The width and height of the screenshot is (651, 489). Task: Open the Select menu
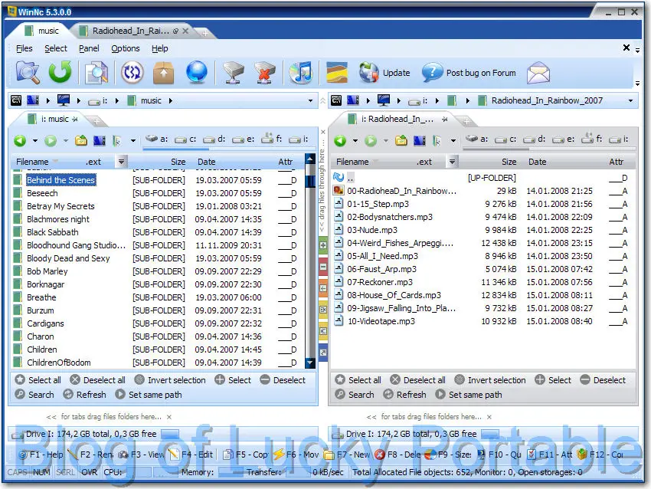click(x=56, y=48)
